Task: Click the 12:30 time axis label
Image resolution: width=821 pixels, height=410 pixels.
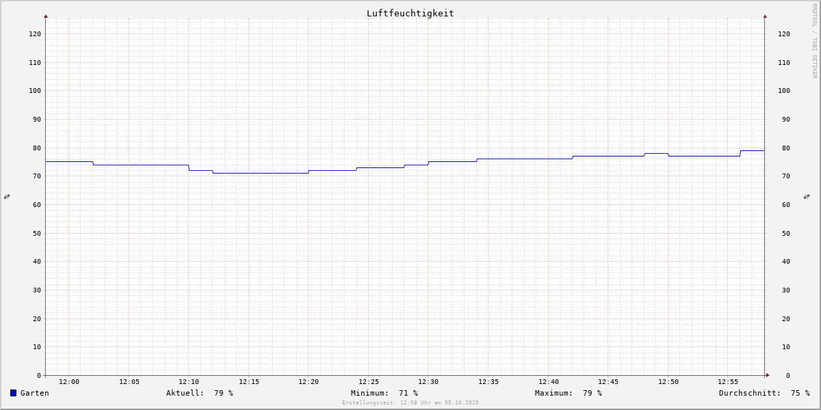Action: pyautogui.click(x=428, y=382)
